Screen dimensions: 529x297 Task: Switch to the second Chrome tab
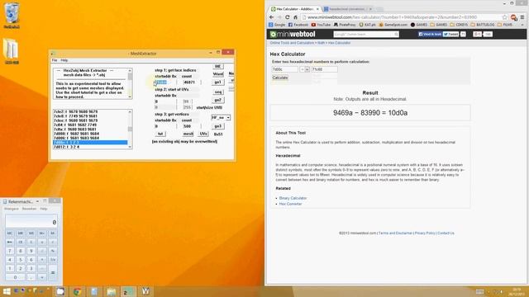pyautogui.click(x=348, y=9)
